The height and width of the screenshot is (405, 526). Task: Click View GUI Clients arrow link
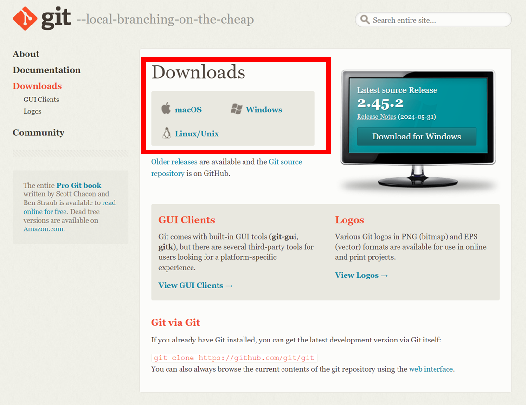point(195,285)
